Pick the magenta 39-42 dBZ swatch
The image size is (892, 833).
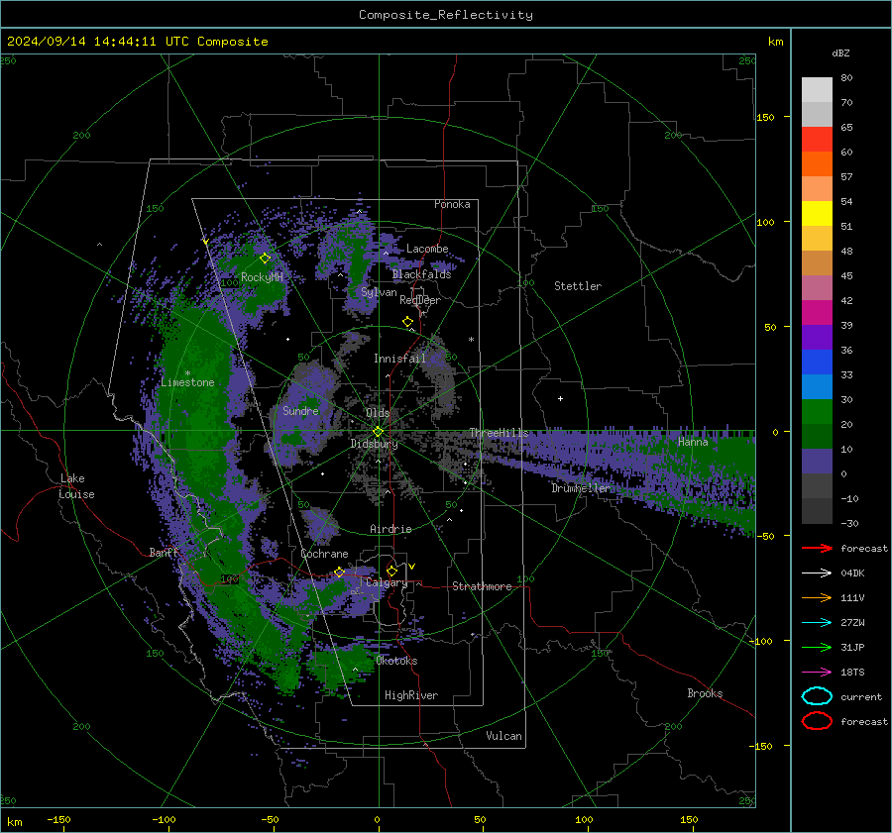(817, 312)
